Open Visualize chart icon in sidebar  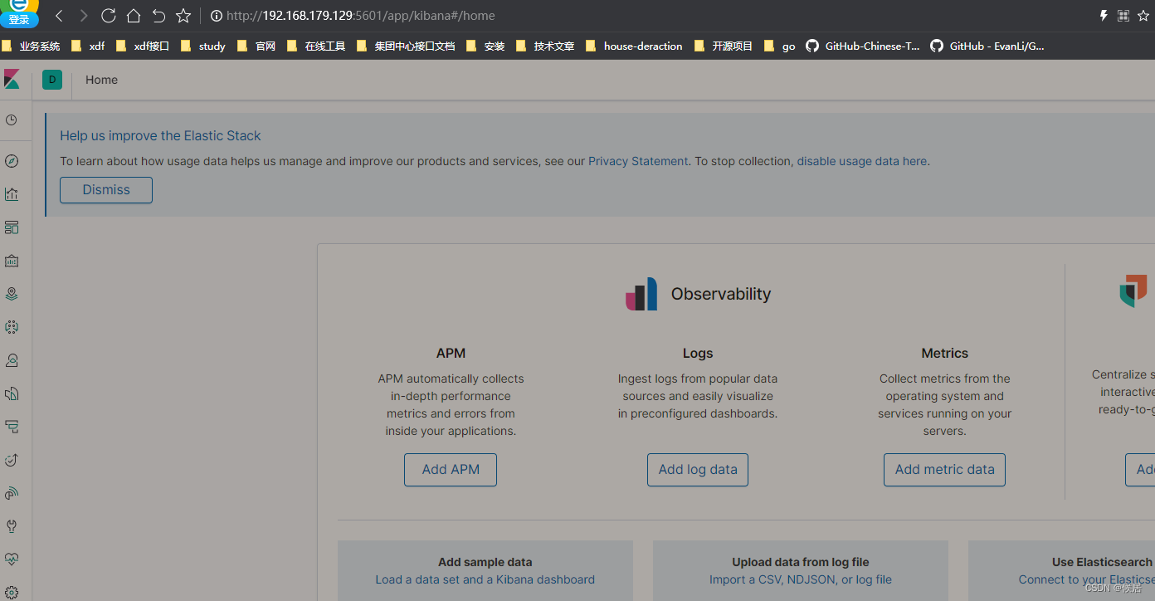[x=12, y=194]
